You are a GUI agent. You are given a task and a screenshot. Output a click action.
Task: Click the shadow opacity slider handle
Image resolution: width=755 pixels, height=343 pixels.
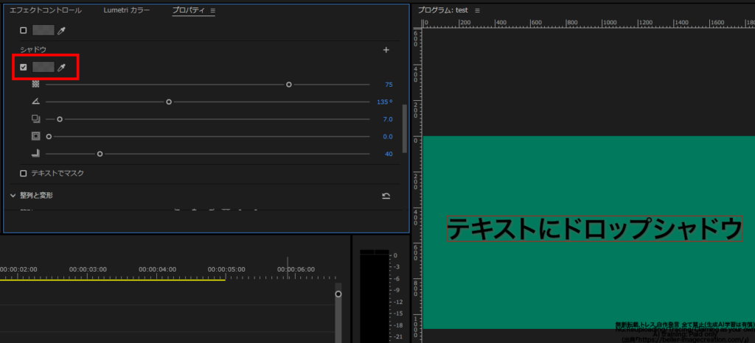coord(289,85)
